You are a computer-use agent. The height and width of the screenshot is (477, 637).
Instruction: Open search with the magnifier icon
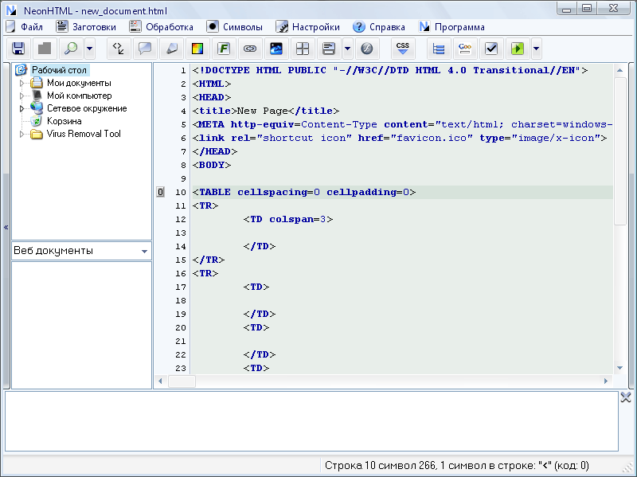pyautogui.click(x=71, y=49)
